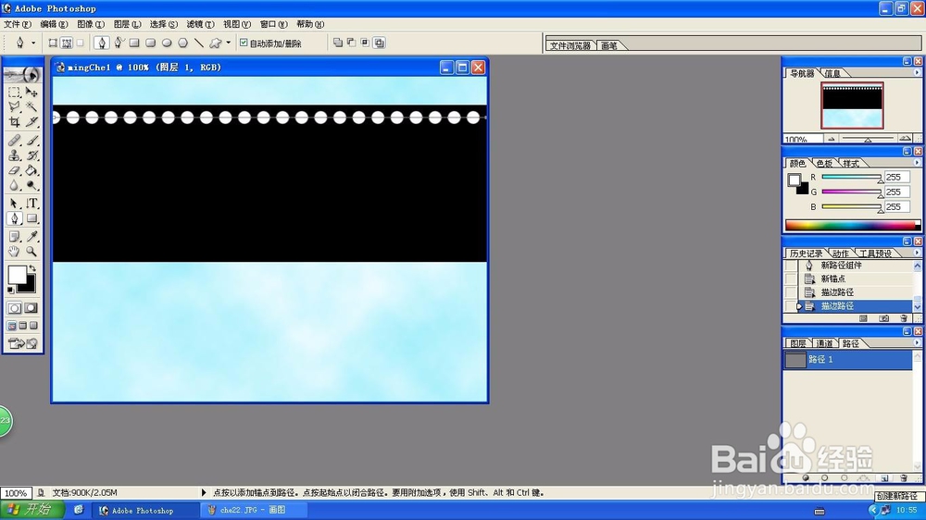This screenshot has height=520, width=926.
Task: Open the Windows 开始 button
Action: (x=32, y=510)
